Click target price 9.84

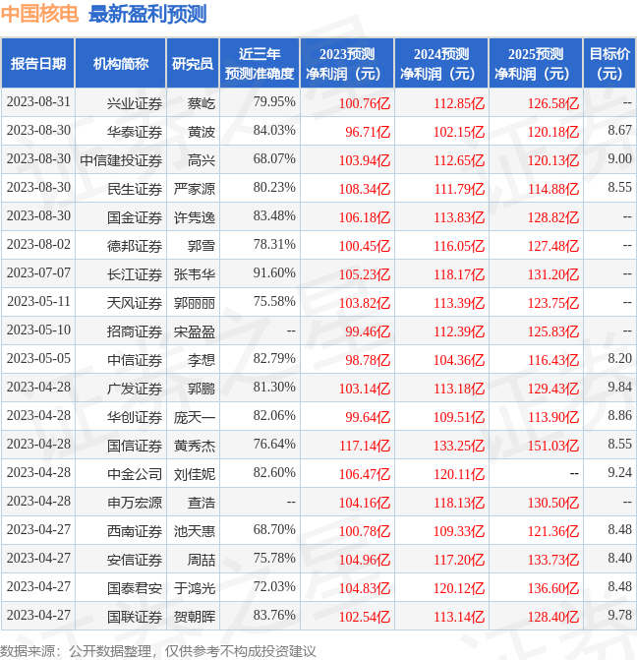pyautogui.click(x=619, y=388)
